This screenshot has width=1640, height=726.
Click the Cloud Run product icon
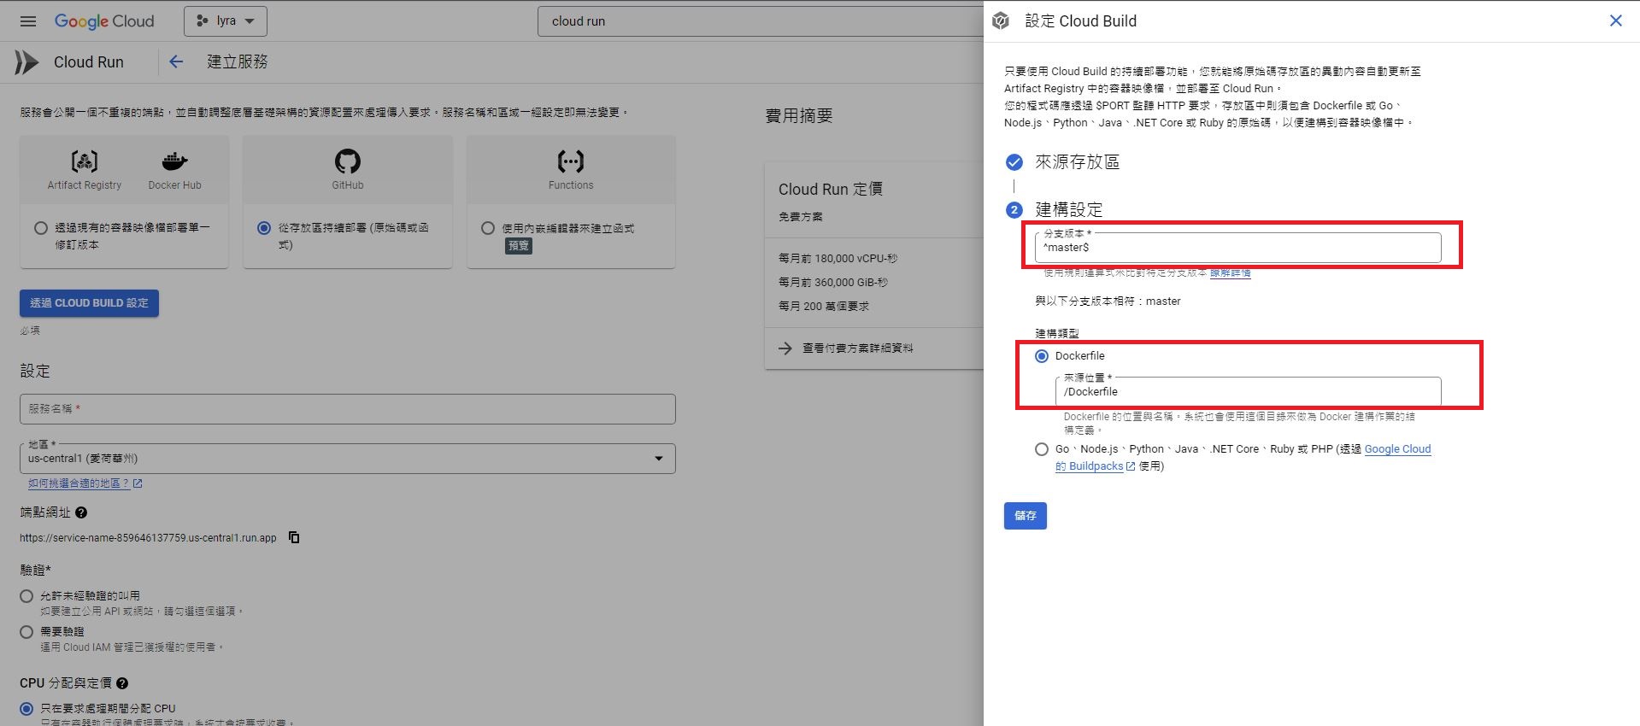(26, 61)
